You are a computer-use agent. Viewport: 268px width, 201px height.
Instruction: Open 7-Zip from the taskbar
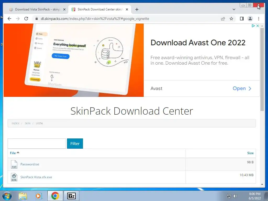[71, 196]
